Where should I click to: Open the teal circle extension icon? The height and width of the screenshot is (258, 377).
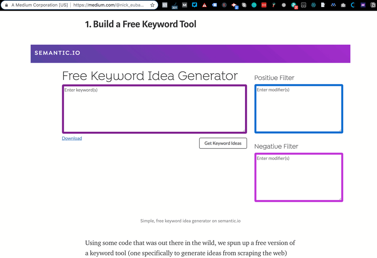[254, 5]
